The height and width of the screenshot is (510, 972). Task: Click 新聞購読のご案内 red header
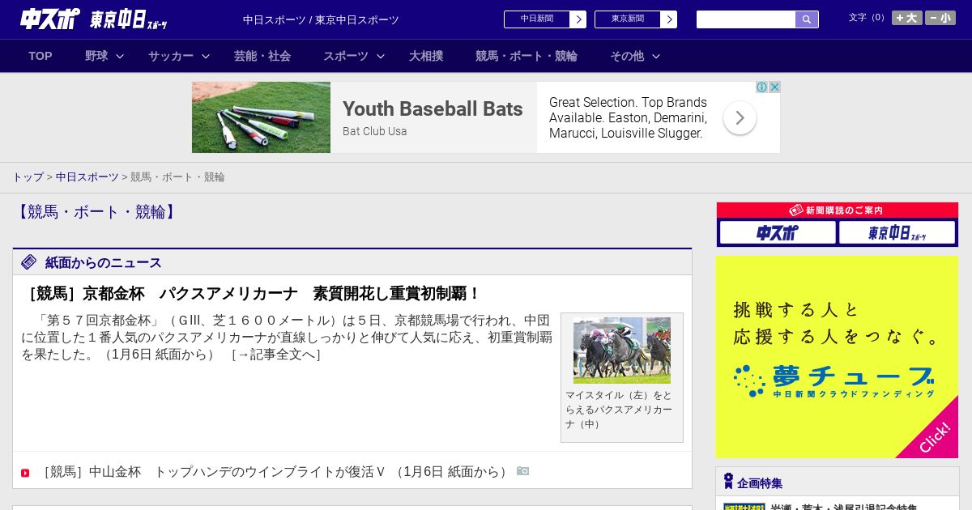(838, 210)
